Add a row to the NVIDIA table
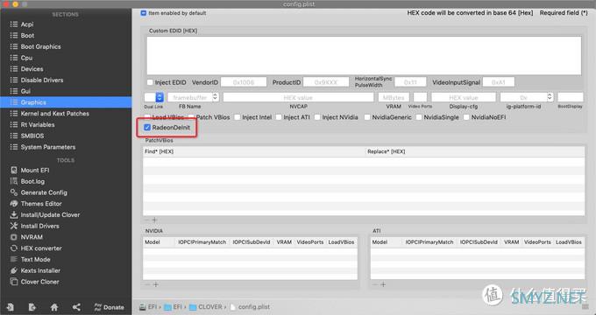Screen dimensions: 596x315 [x=155, y=284]
